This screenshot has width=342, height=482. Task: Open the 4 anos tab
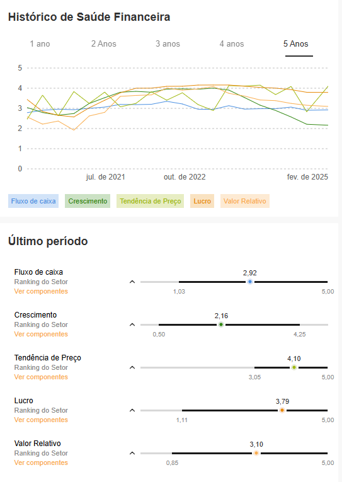[232, 44]
